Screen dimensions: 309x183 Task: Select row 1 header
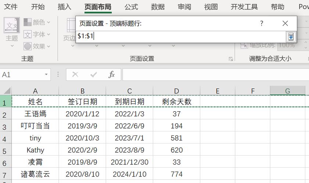click(x=6, y=101)
